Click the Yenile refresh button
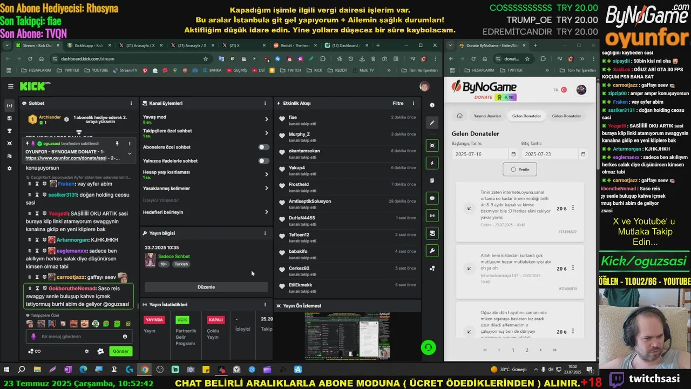 click(520, 169)
